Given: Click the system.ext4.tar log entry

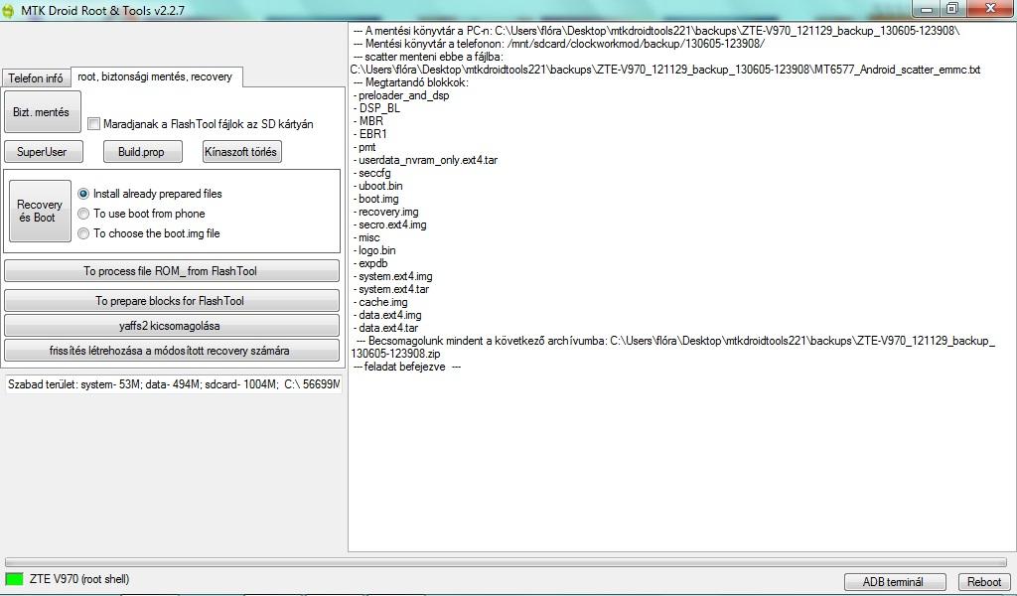Looking at the screenshot, I should point(391,289).
